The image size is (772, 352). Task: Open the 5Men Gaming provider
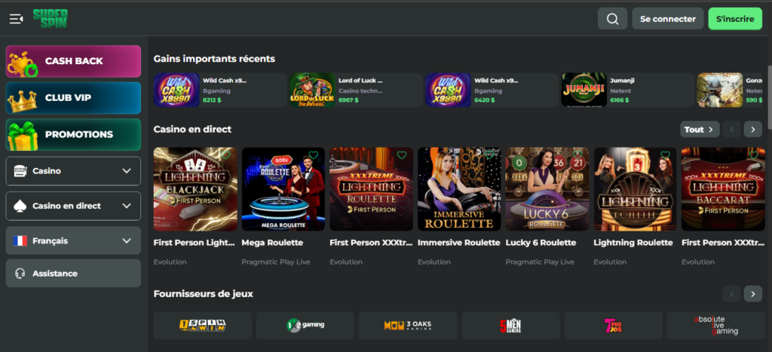[x=510, y=326]
